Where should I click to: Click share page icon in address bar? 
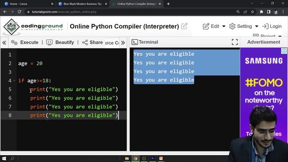pyautogui.click(x=245, y=12)
